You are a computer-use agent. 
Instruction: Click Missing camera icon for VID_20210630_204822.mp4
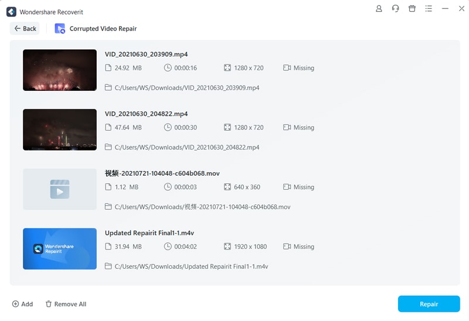pos(287,127)
